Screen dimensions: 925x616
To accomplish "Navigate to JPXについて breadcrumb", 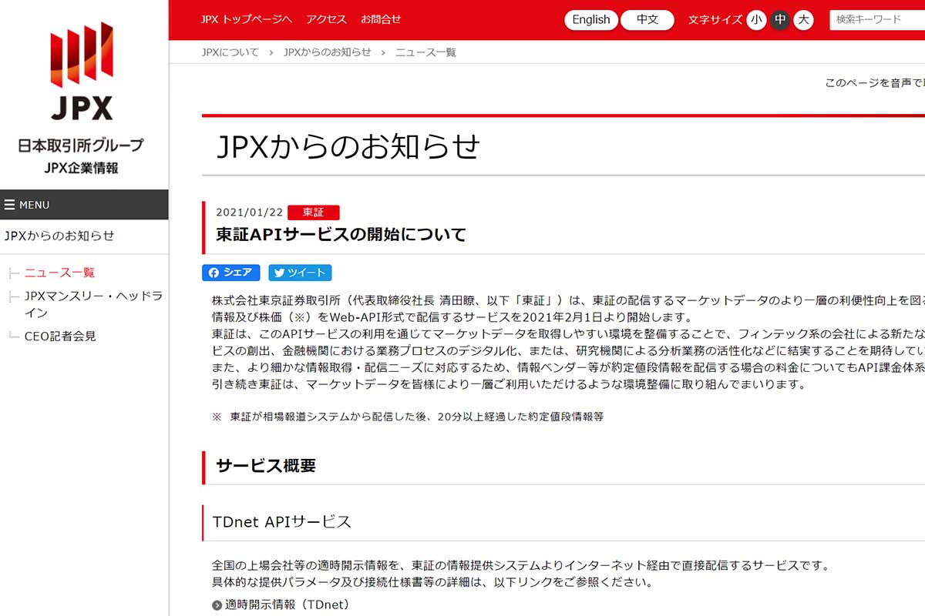I will coord(230,52).
